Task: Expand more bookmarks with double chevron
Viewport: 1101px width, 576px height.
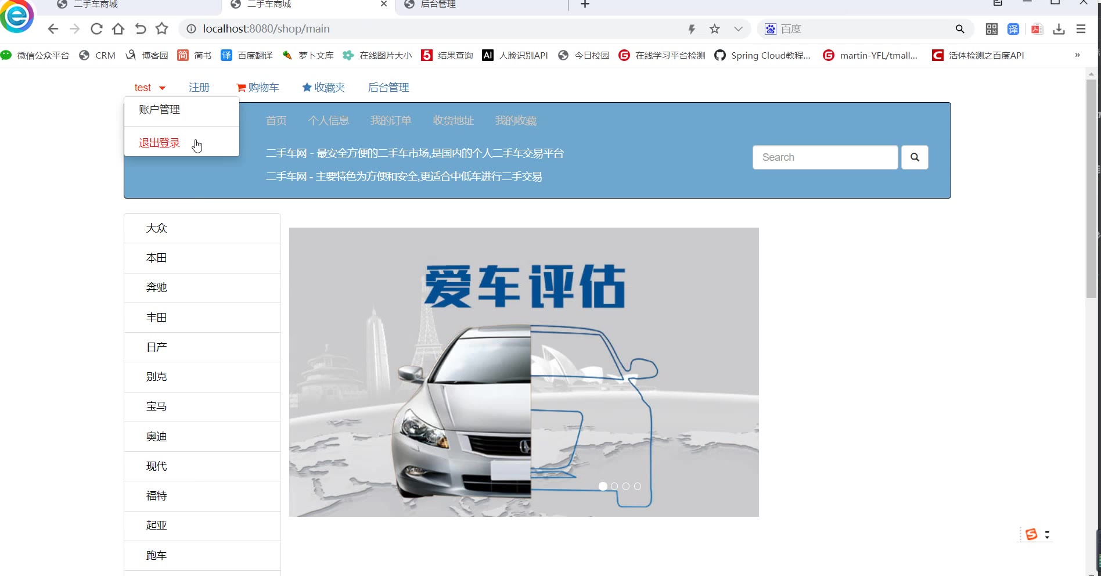Action: point(1077,55)
